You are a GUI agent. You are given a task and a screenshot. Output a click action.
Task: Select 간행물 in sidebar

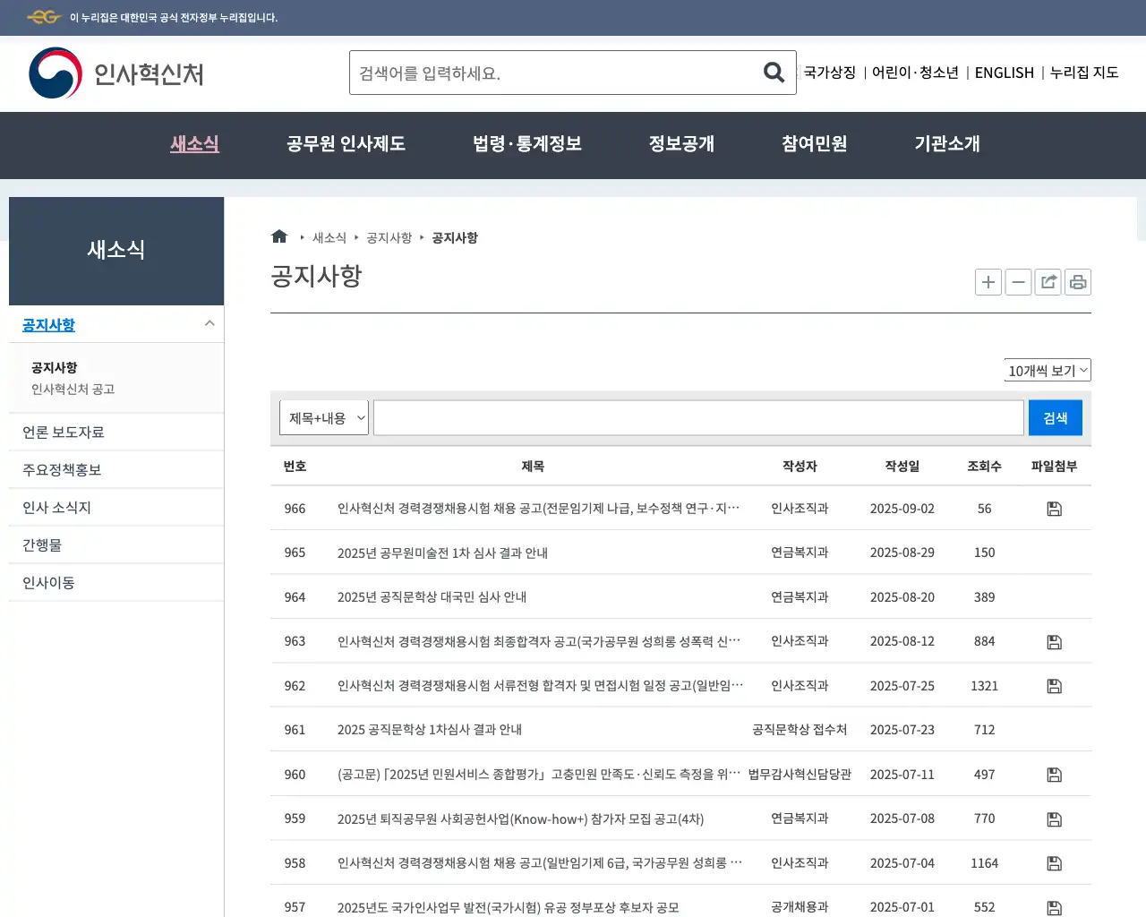click(x=116, y=544)
